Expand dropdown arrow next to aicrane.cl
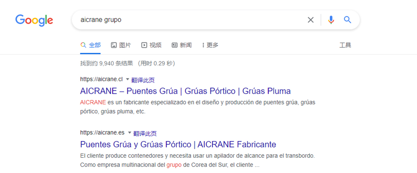 tap(127, 79)
